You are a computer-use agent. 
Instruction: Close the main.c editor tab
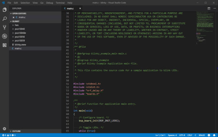[x=80, y=8]
